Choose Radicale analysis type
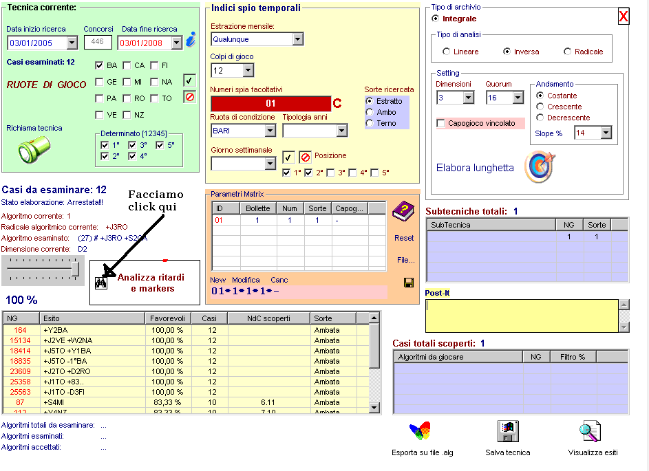This screenshot has height=471, width=649. tap(568, 52)
